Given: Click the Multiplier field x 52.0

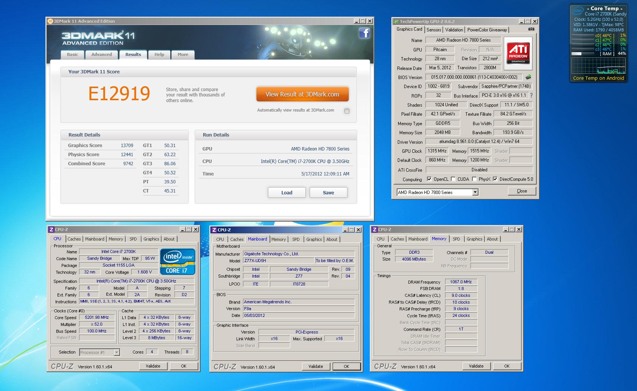Looking at the screenshot, I should click(97, 324).
